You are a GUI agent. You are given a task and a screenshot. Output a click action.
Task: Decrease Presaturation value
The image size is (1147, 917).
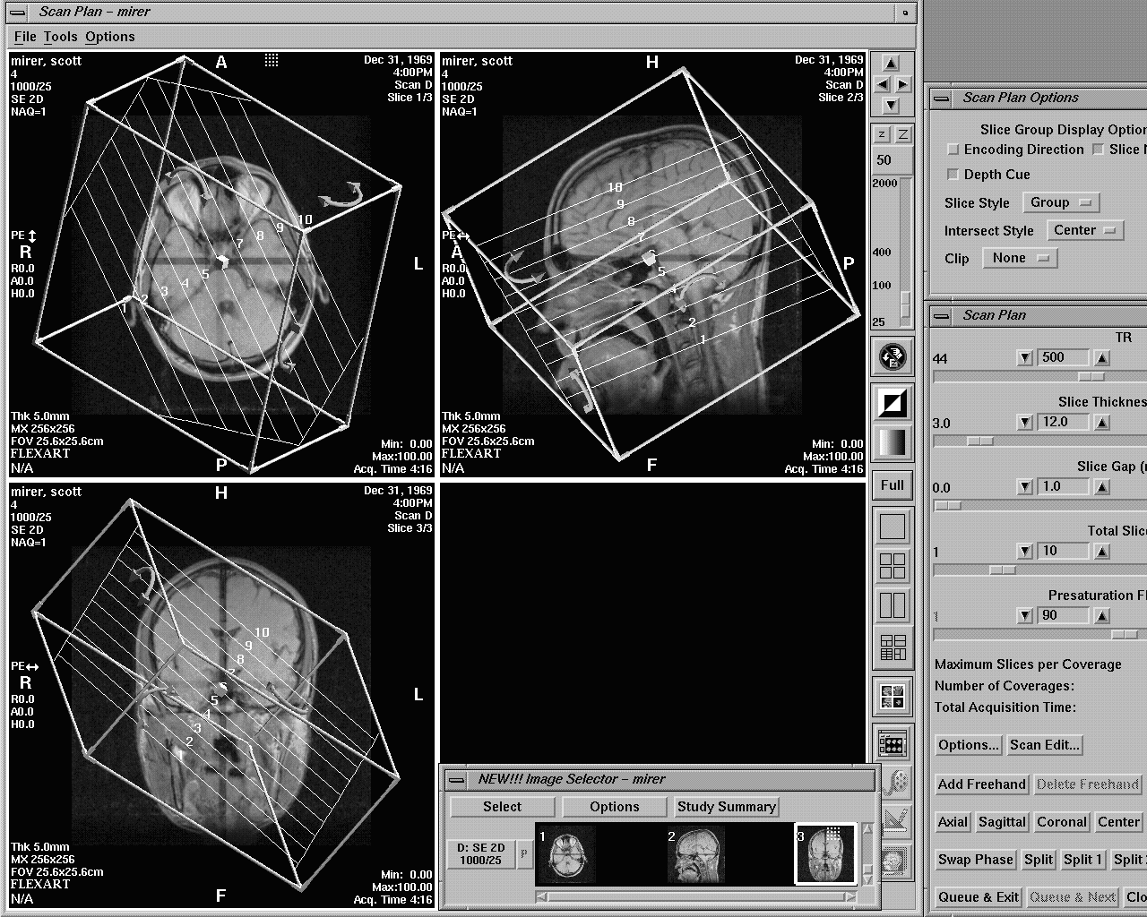tap(1026, 615)
